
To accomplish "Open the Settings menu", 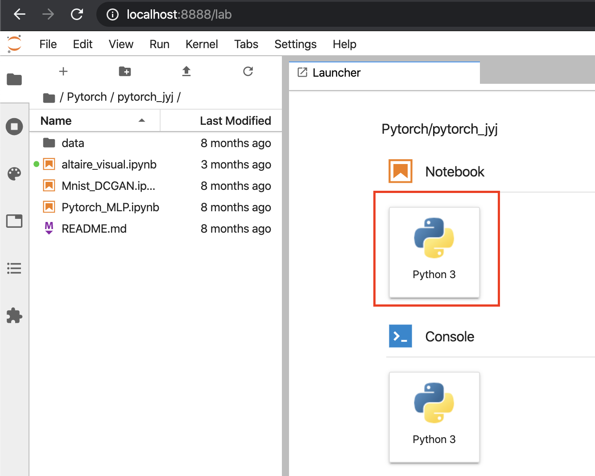I will [x=295, y=44].
